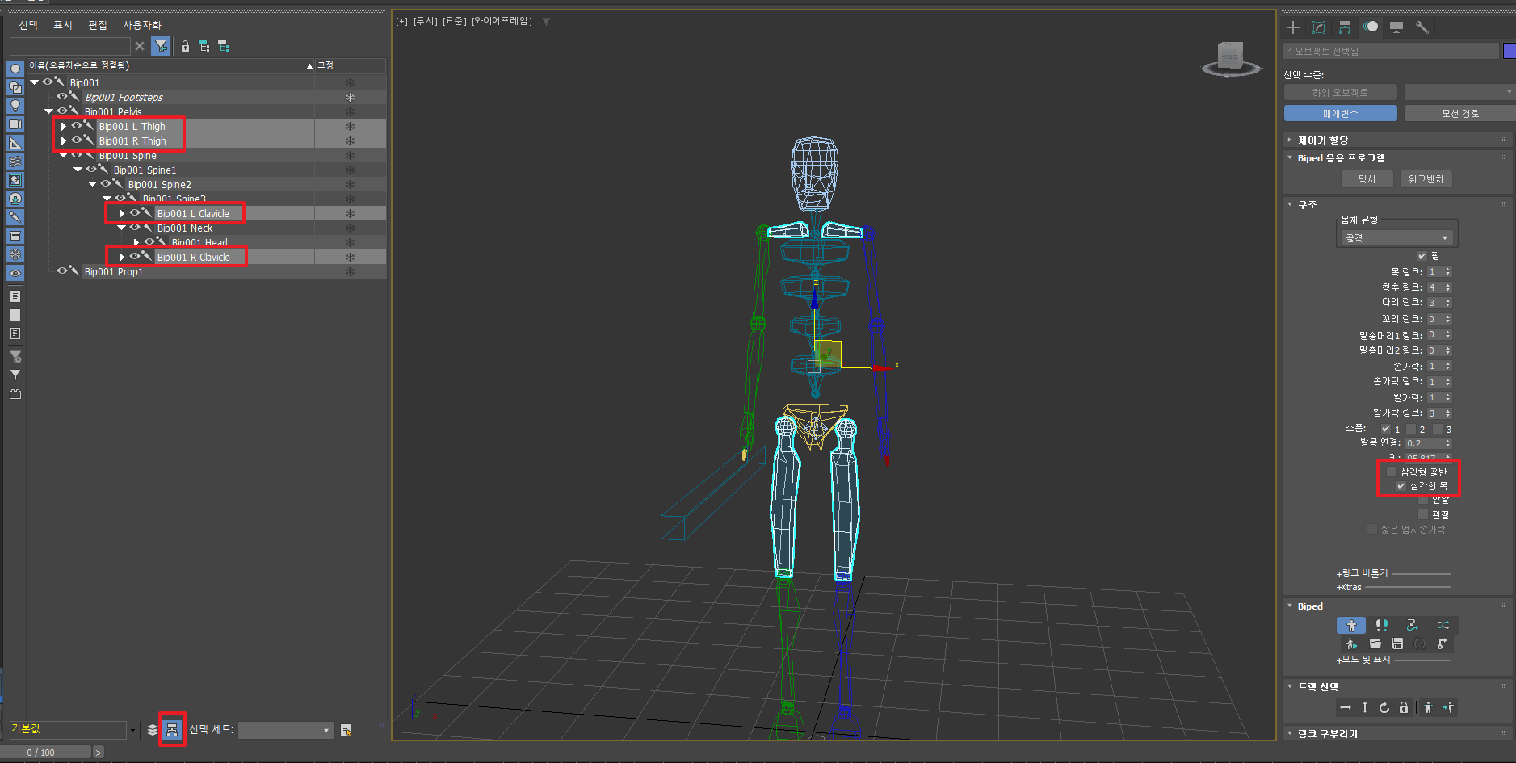The height and width of the screenshot is (763, 1516).
Task: Click the 모션 경로 button
Action: click(x=1459, y=114)
